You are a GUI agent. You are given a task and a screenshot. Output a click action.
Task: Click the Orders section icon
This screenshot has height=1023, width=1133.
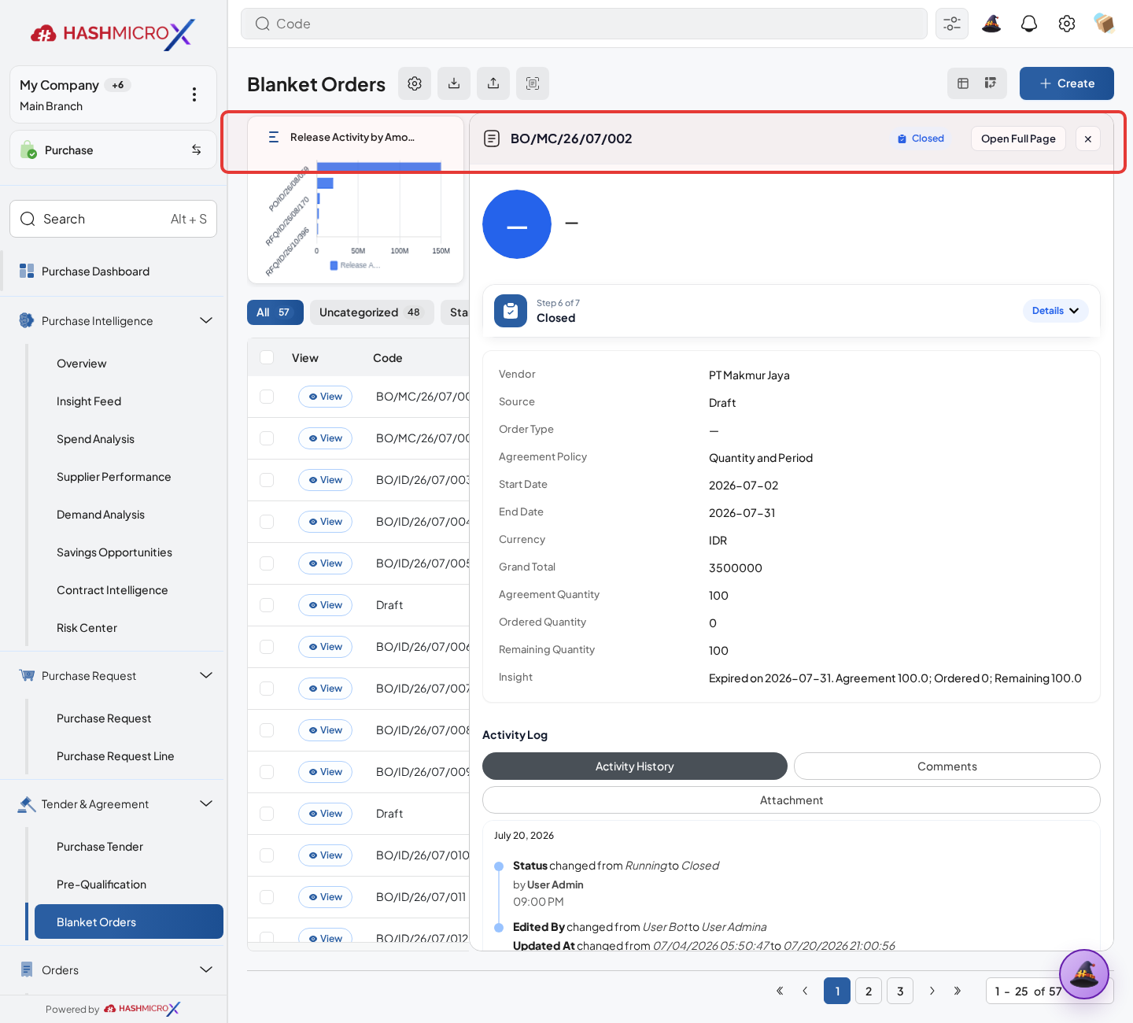(x=27, y=969)
